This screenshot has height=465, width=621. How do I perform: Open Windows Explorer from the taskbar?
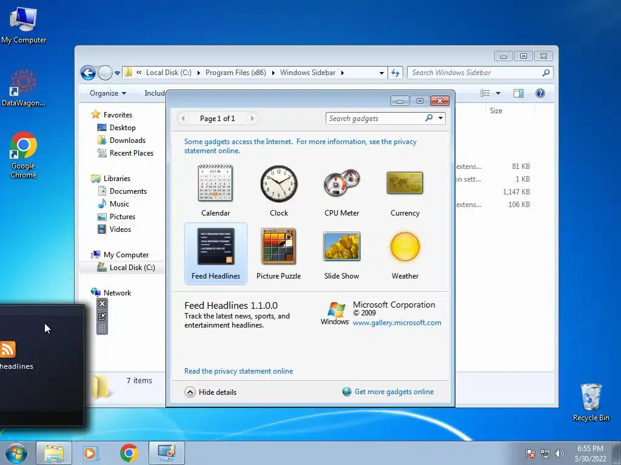click(x=54, y=453)
